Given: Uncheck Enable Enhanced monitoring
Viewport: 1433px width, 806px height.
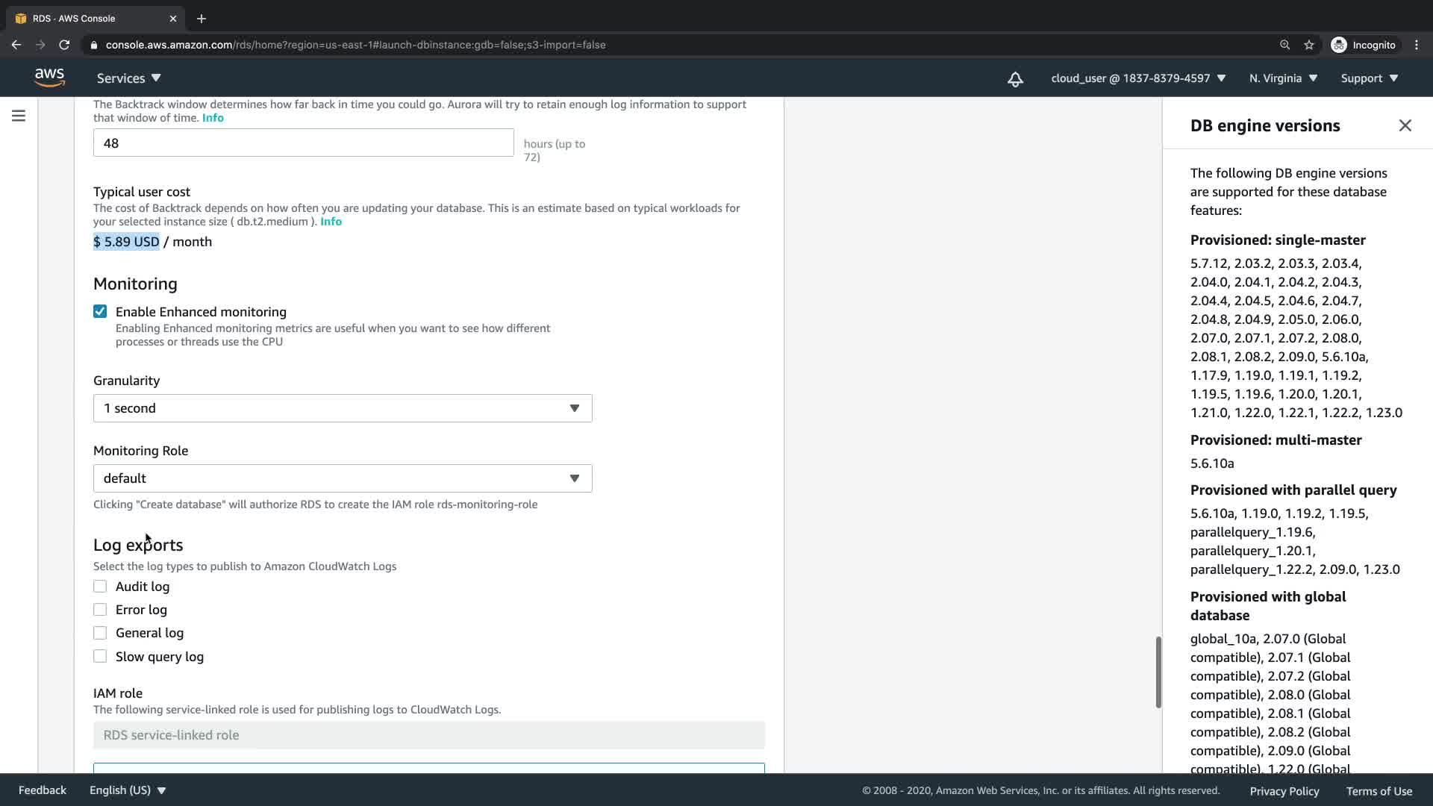Looking at the screenshot, I should click(x=100, y=311).
